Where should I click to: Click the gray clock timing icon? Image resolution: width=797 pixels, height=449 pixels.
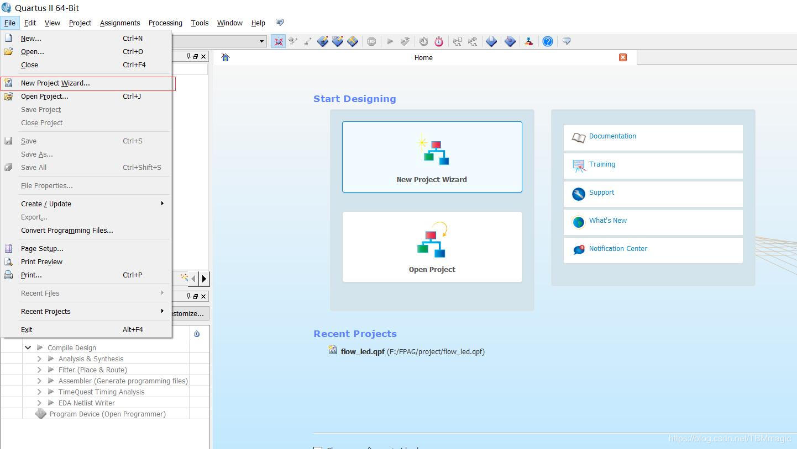[423, 41]
